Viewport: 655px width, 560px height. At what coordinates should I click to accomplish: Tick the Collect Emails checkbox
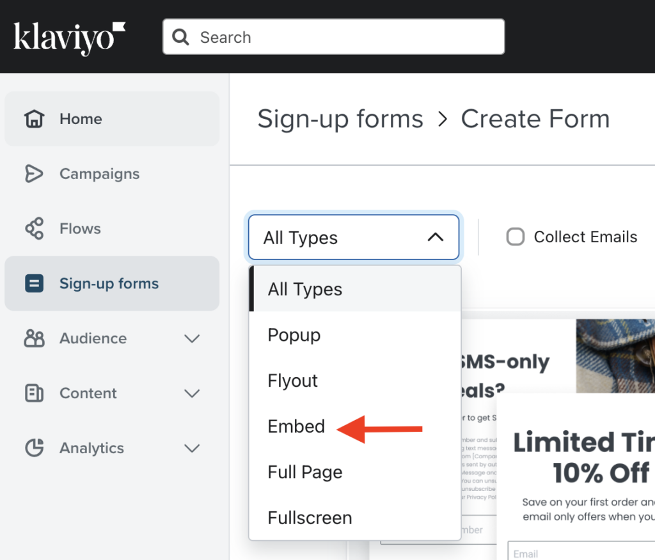pyautogui.click(x=516, y=237)
